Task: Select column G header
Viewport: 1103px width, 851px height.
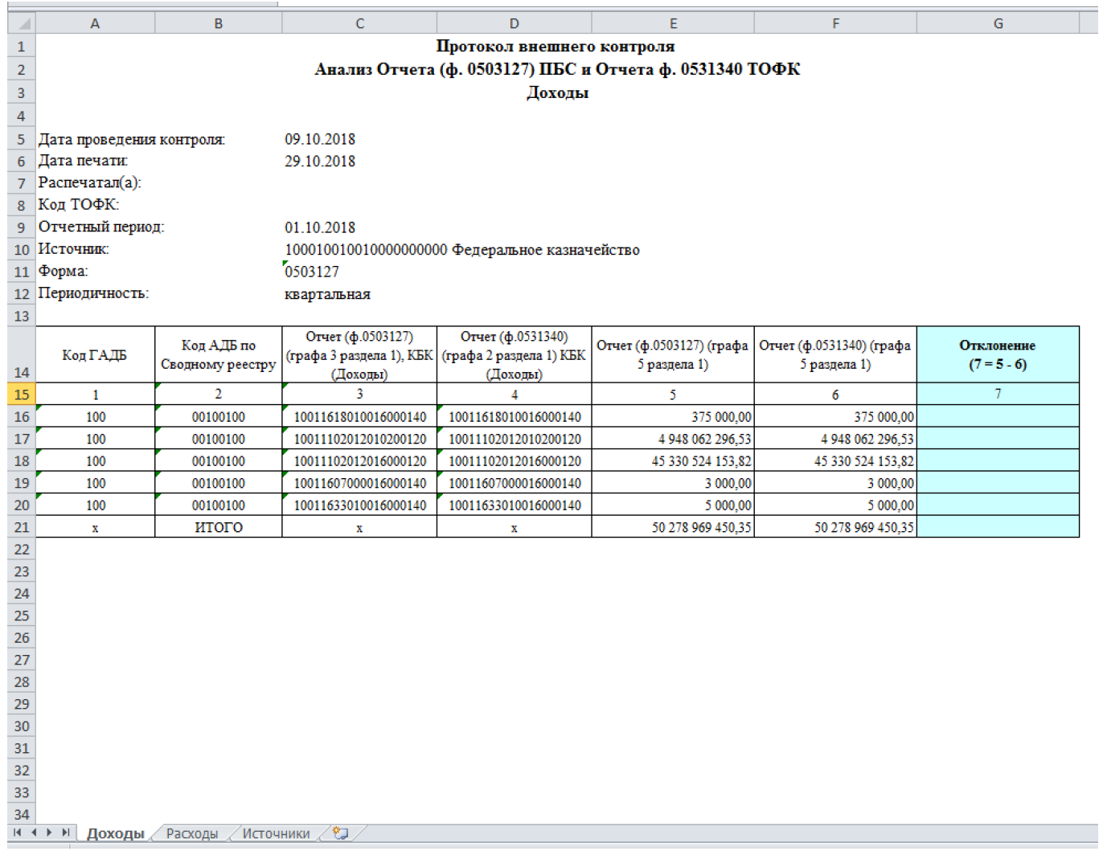Action: 997,23
